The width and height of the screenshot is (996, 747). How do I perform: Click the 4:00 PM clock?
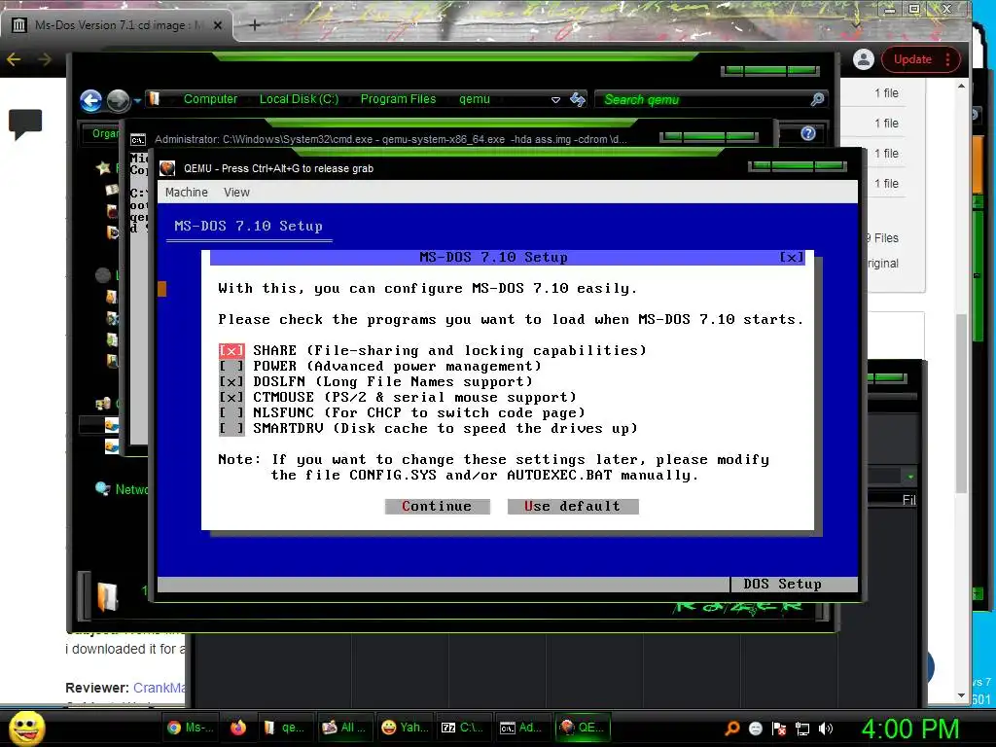[x=910, y=729]
